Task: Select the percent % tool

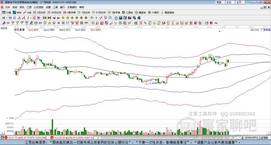Action: pos(145,23)
